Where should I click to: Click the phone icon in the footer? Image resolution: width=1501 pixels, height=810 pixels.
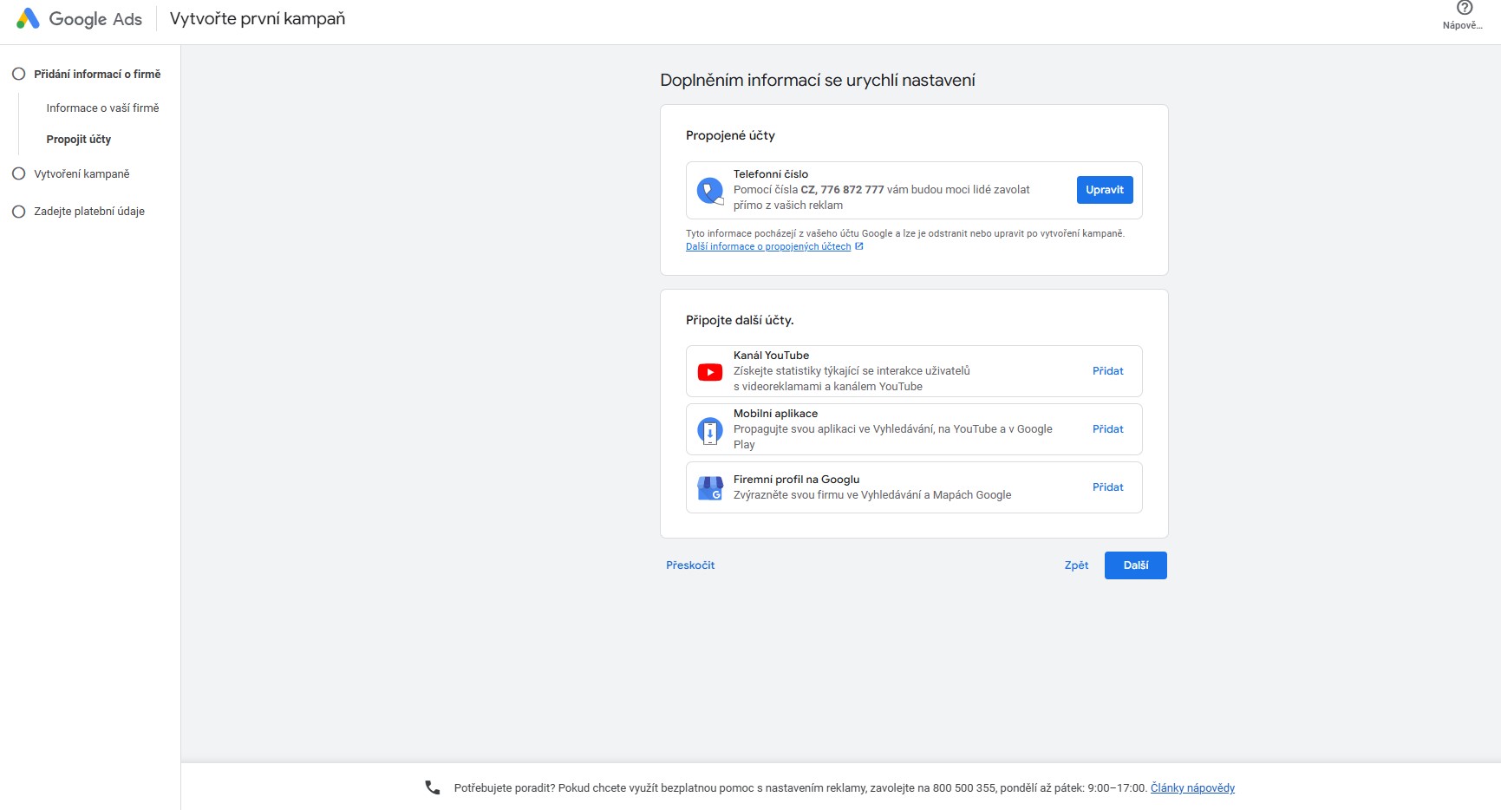[x=433, y=787]
